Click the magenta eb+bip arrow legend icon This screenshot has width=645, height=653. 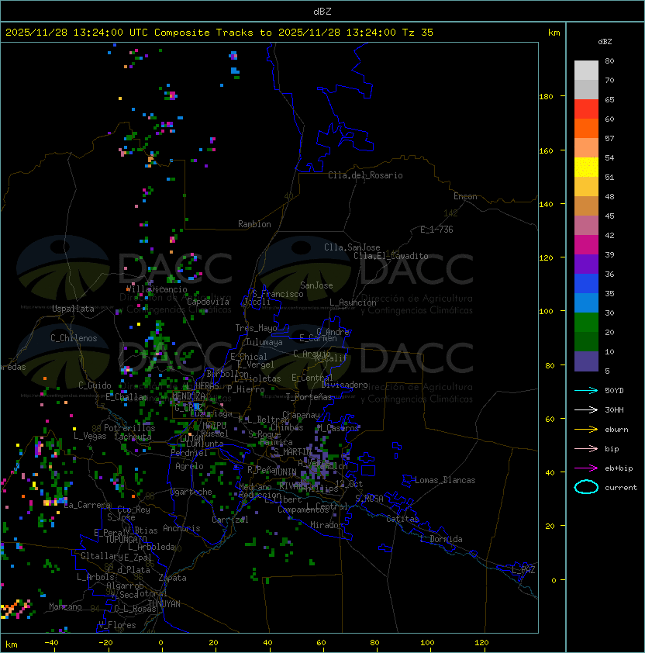[x=586, y=468]
